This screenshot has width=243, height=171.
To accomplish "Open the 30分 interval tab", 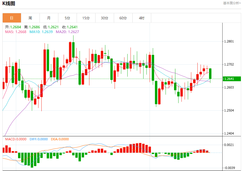I will (105, 18).
